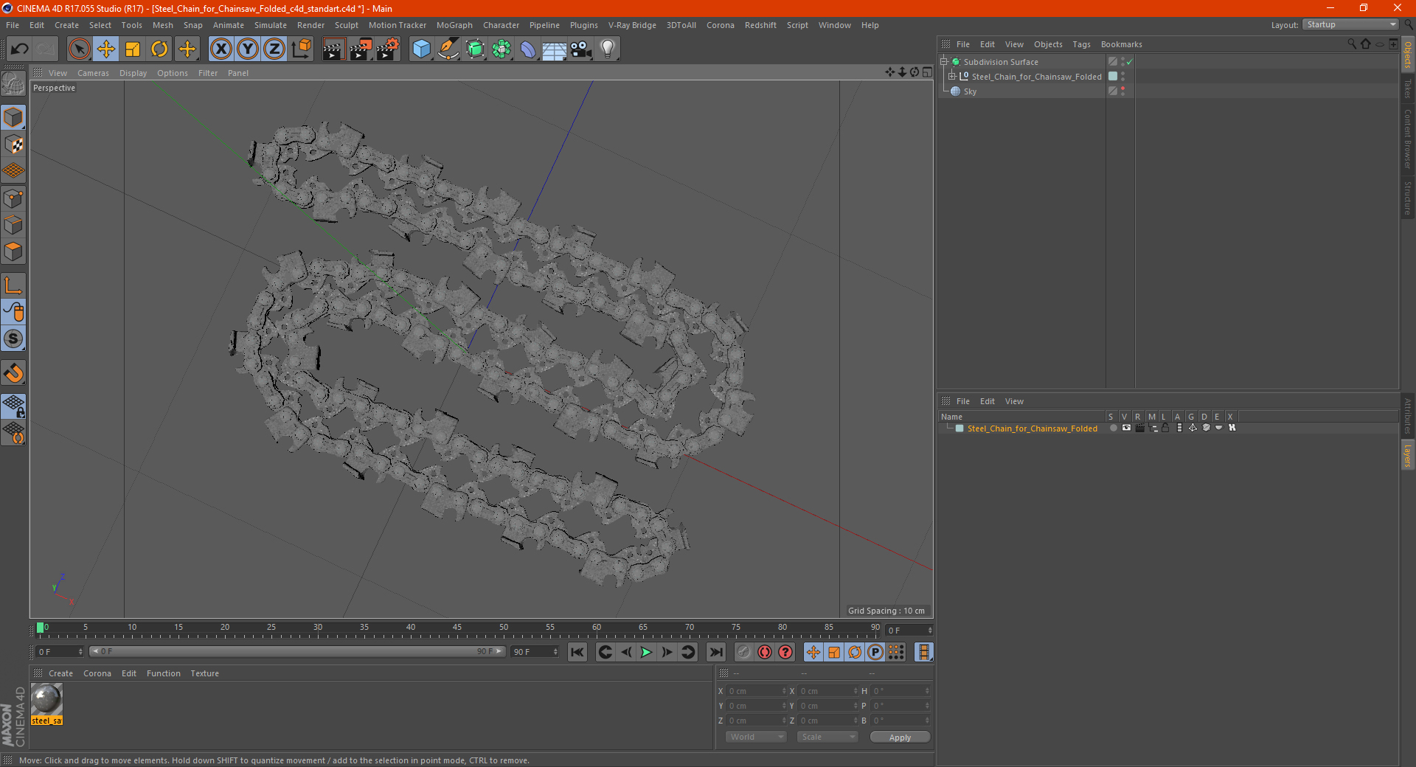Go to start of animation
Screen dimensions: 1416x767
click(577, 652)
